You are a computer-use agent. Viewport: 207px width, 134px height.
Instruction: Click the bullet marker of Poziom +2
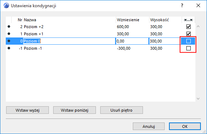[9, 27]
